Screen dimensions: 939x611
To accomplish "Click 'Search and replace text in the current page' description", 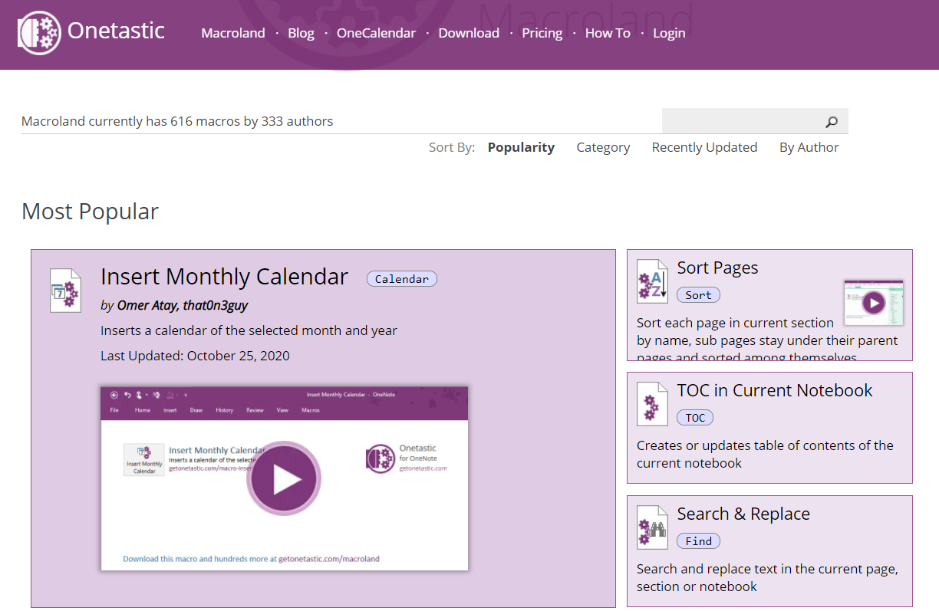I will 767,577.
